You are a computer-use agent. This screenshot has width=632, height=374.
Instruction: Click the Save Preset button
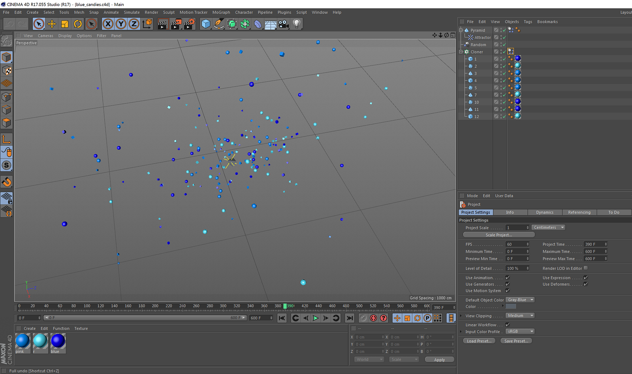(516, 341)
